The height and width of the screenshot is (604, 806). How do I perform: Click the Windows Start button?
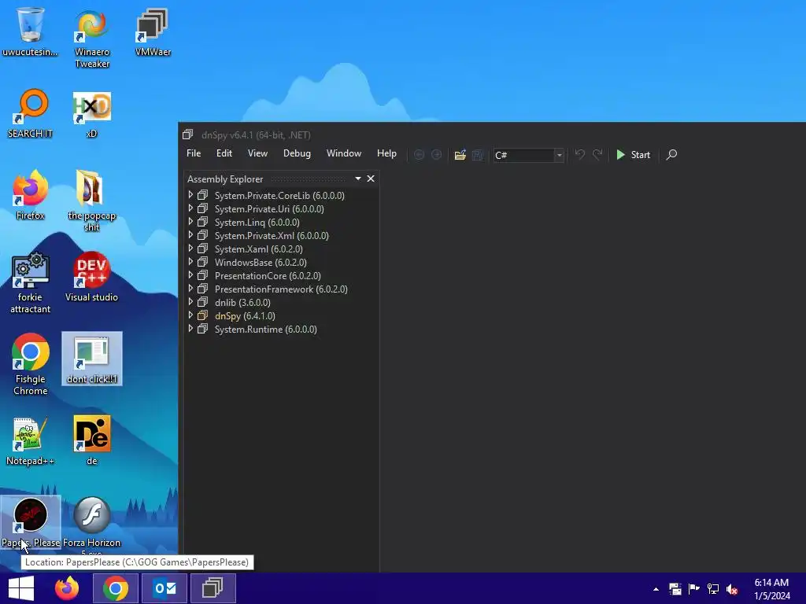pos(21,588)
